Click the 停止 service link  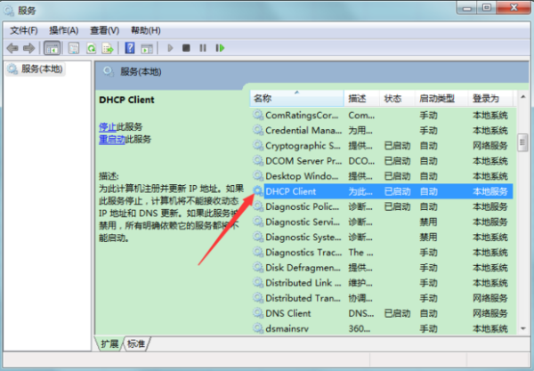(x=107, y=127)
